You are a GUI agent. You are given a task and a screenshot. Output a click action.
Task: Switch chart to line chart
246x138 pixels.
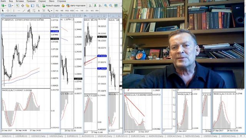pyautogui.click(x=100, y=6)
